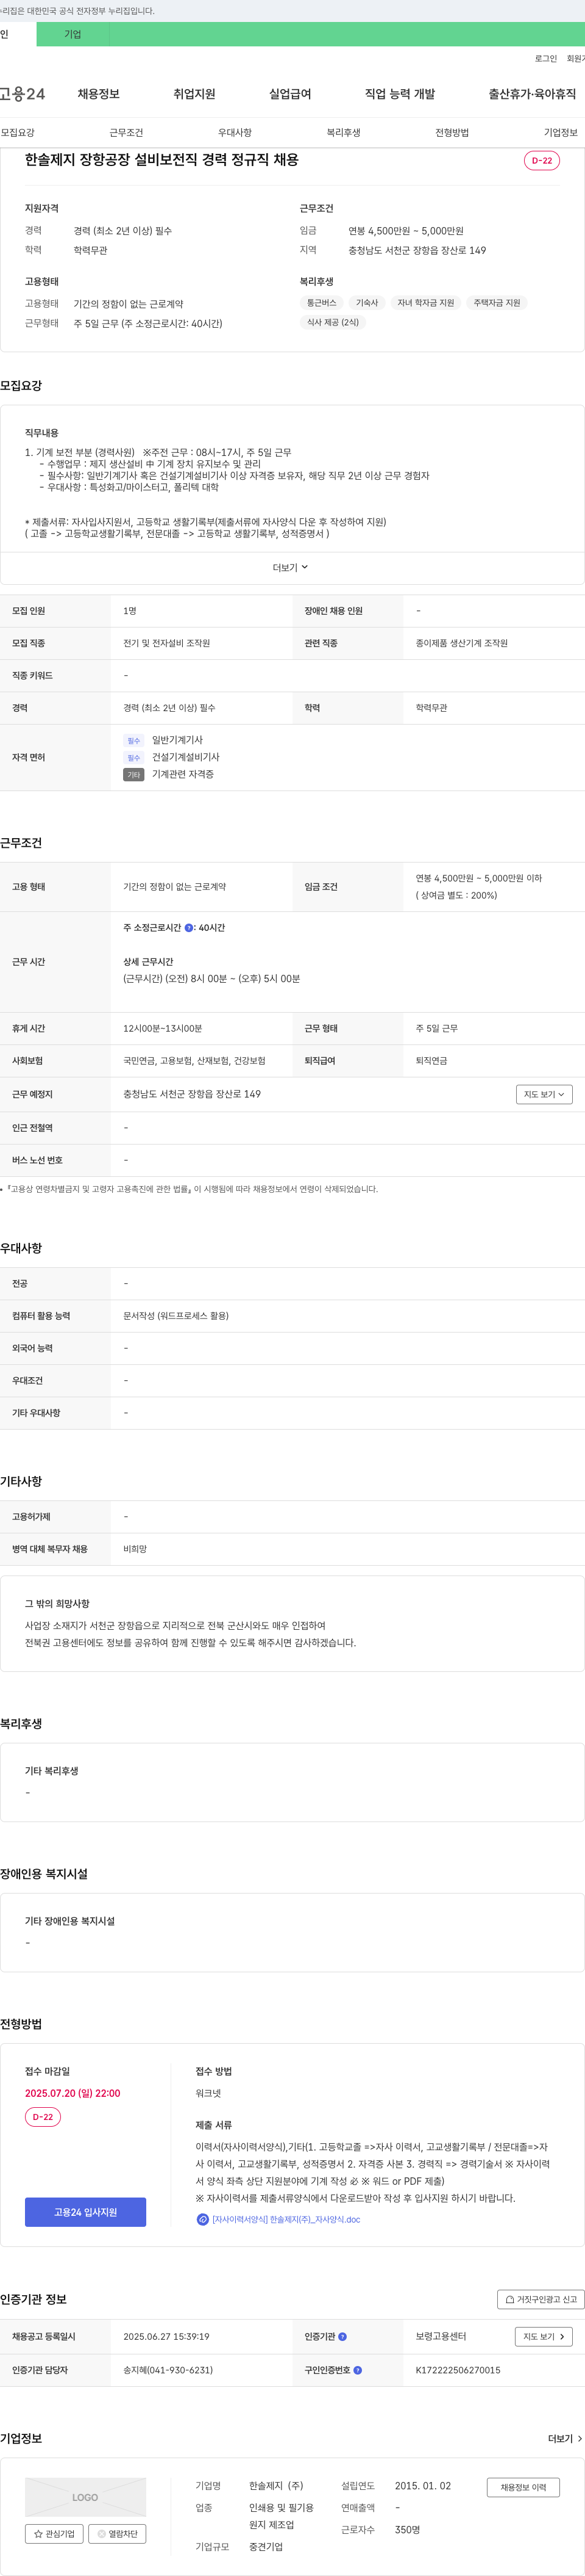Click 고용24 입사지원 apply button
The image size is (585, 2576).
click(x=86, y=2212)
